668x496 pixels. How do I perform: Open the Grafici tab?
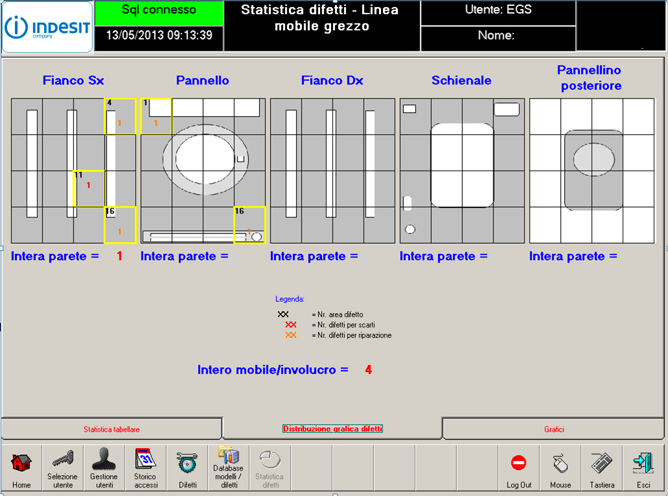point(554,429)
